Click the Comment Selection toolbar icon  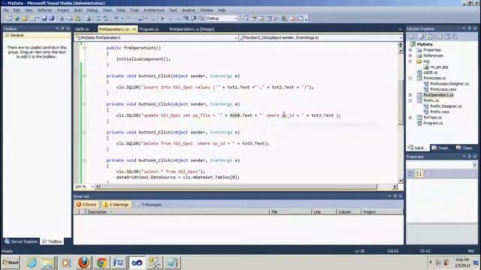pyautogui.click(x=98, y=19)
